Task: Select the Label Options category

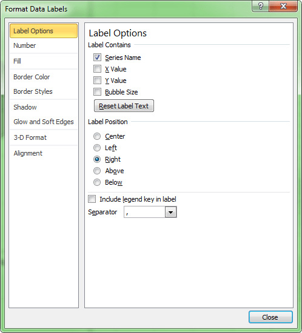Action: (x=44, y=31)
